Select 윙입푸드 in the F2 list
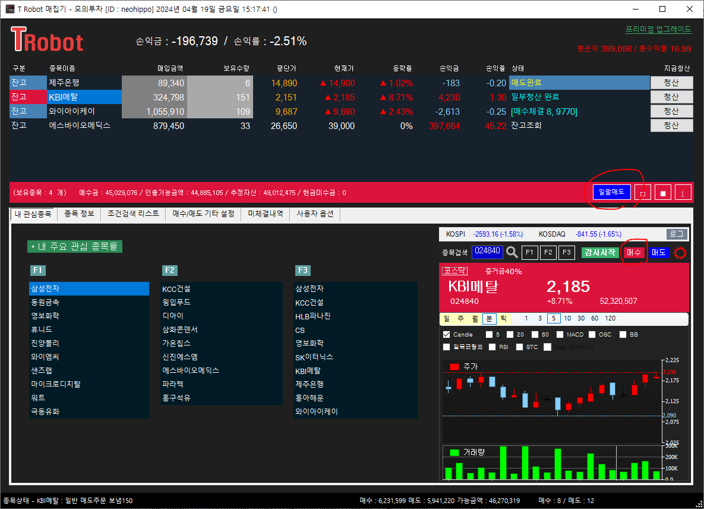 click(222, 302)
